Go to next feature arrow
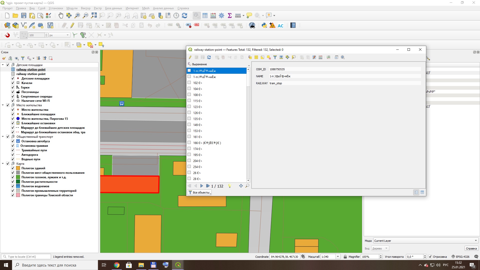This screenshot has width=480, height=270. [x=202, y=186]
